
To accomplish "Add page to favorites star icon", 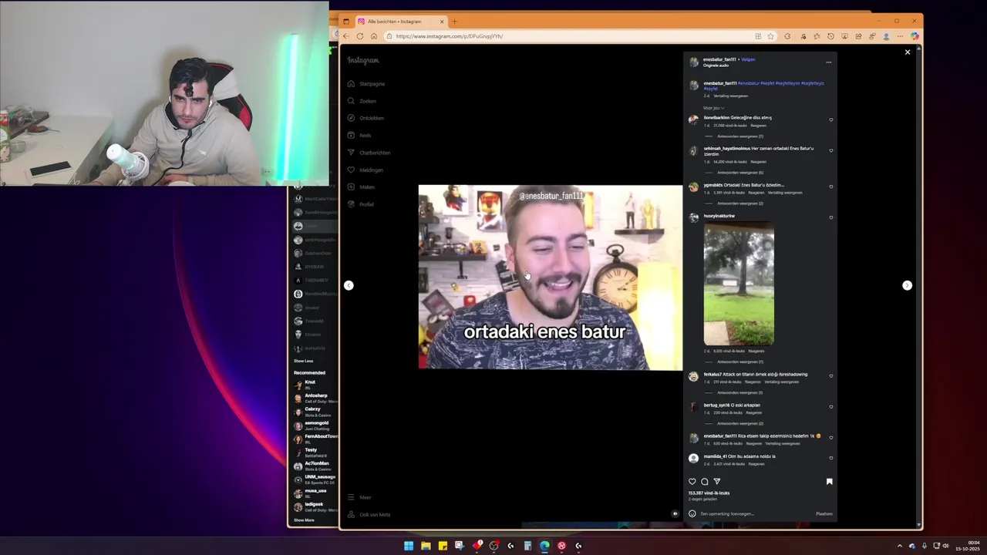I will (x=770, y=36).
